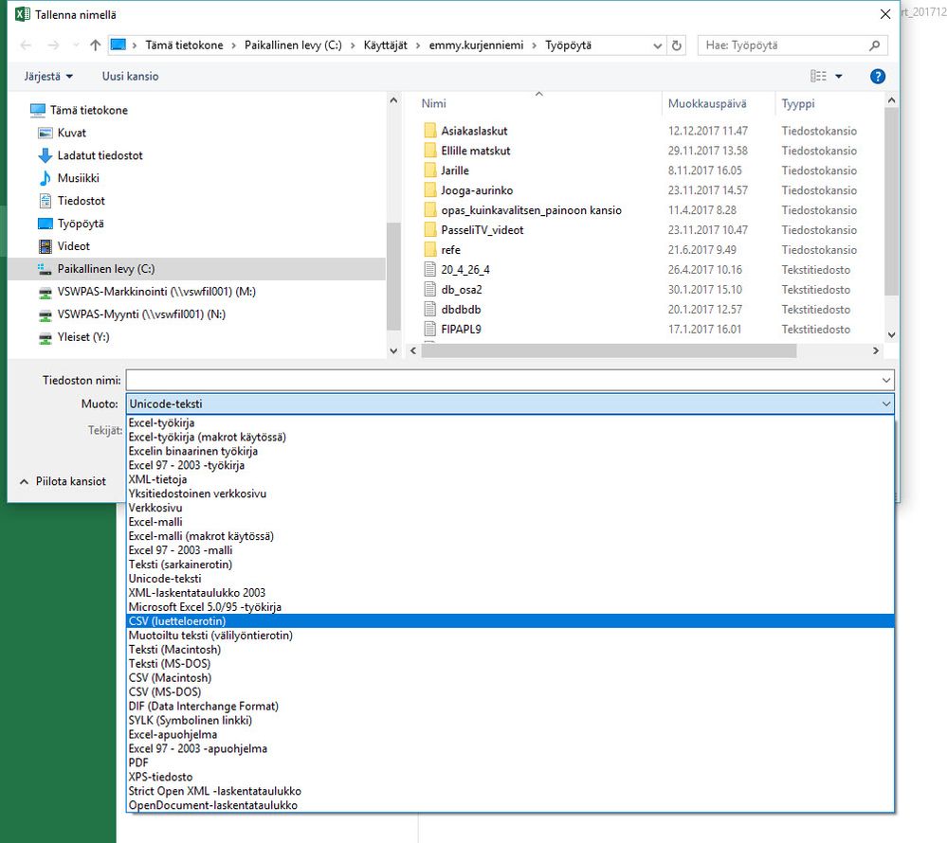Screen dimensions: 947x843
Task: Expand the address bar history dropdown
Action: pos(658,45)
